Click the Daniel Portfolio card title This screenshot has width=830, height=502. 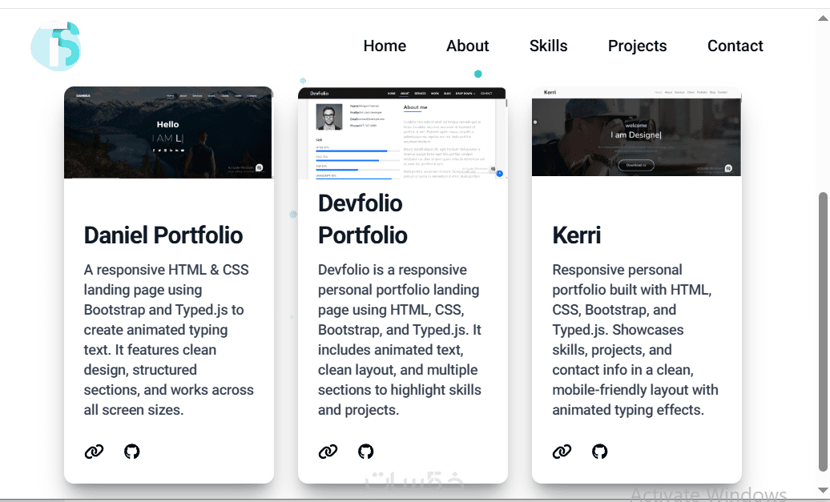click(x=163, y=235)
